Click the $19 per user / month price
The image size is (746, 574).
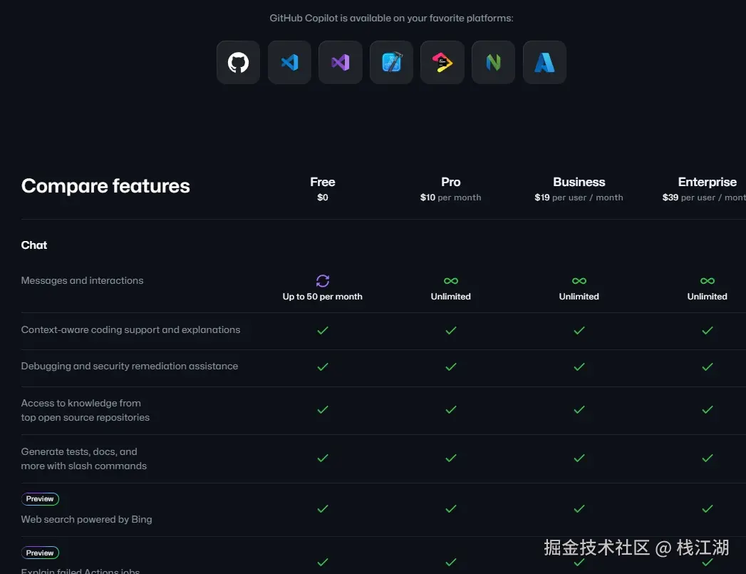(x=579, y=198)
